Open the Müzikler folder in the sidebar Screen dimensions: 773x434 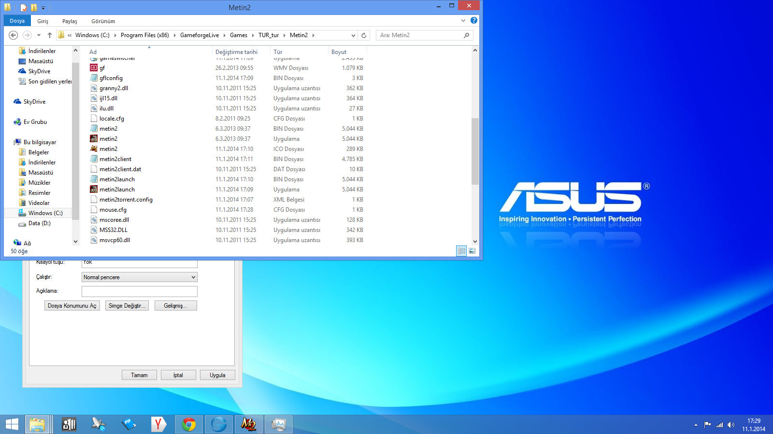(x=39, y=183)
